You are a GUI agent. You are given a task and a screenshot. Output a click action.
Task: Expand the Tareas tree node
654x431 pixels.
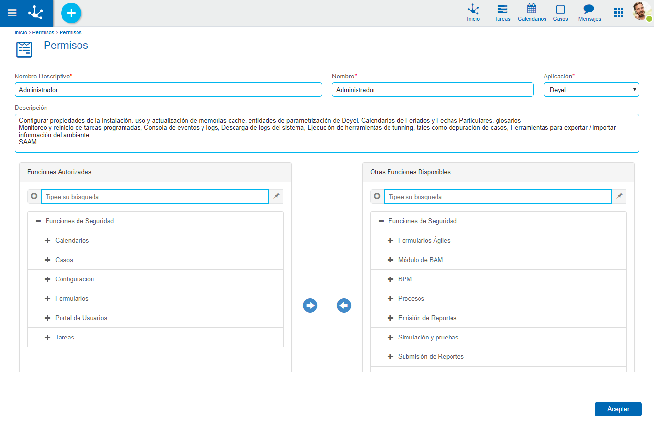pyautogui.click(x=47, y=338)
